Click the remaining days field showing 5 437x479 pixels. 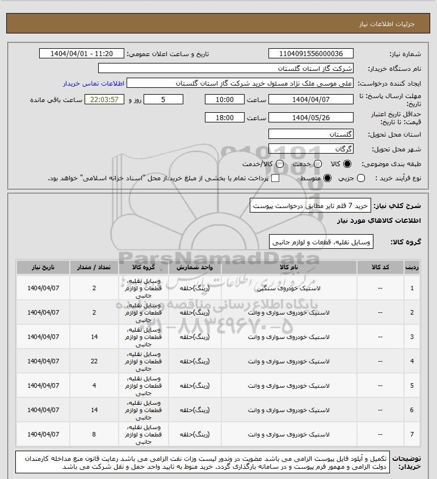coord(163,99)
